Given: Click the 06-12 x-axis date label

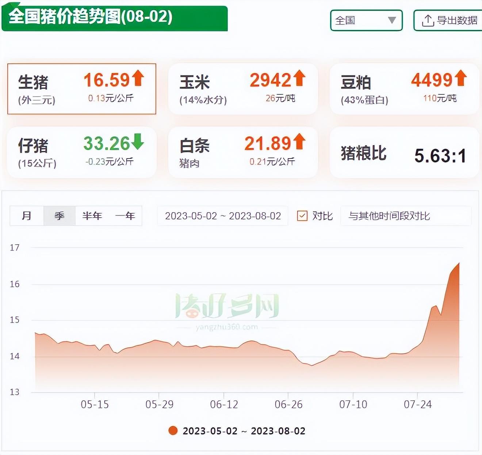Looking at the screenshot, I should 224,404.
